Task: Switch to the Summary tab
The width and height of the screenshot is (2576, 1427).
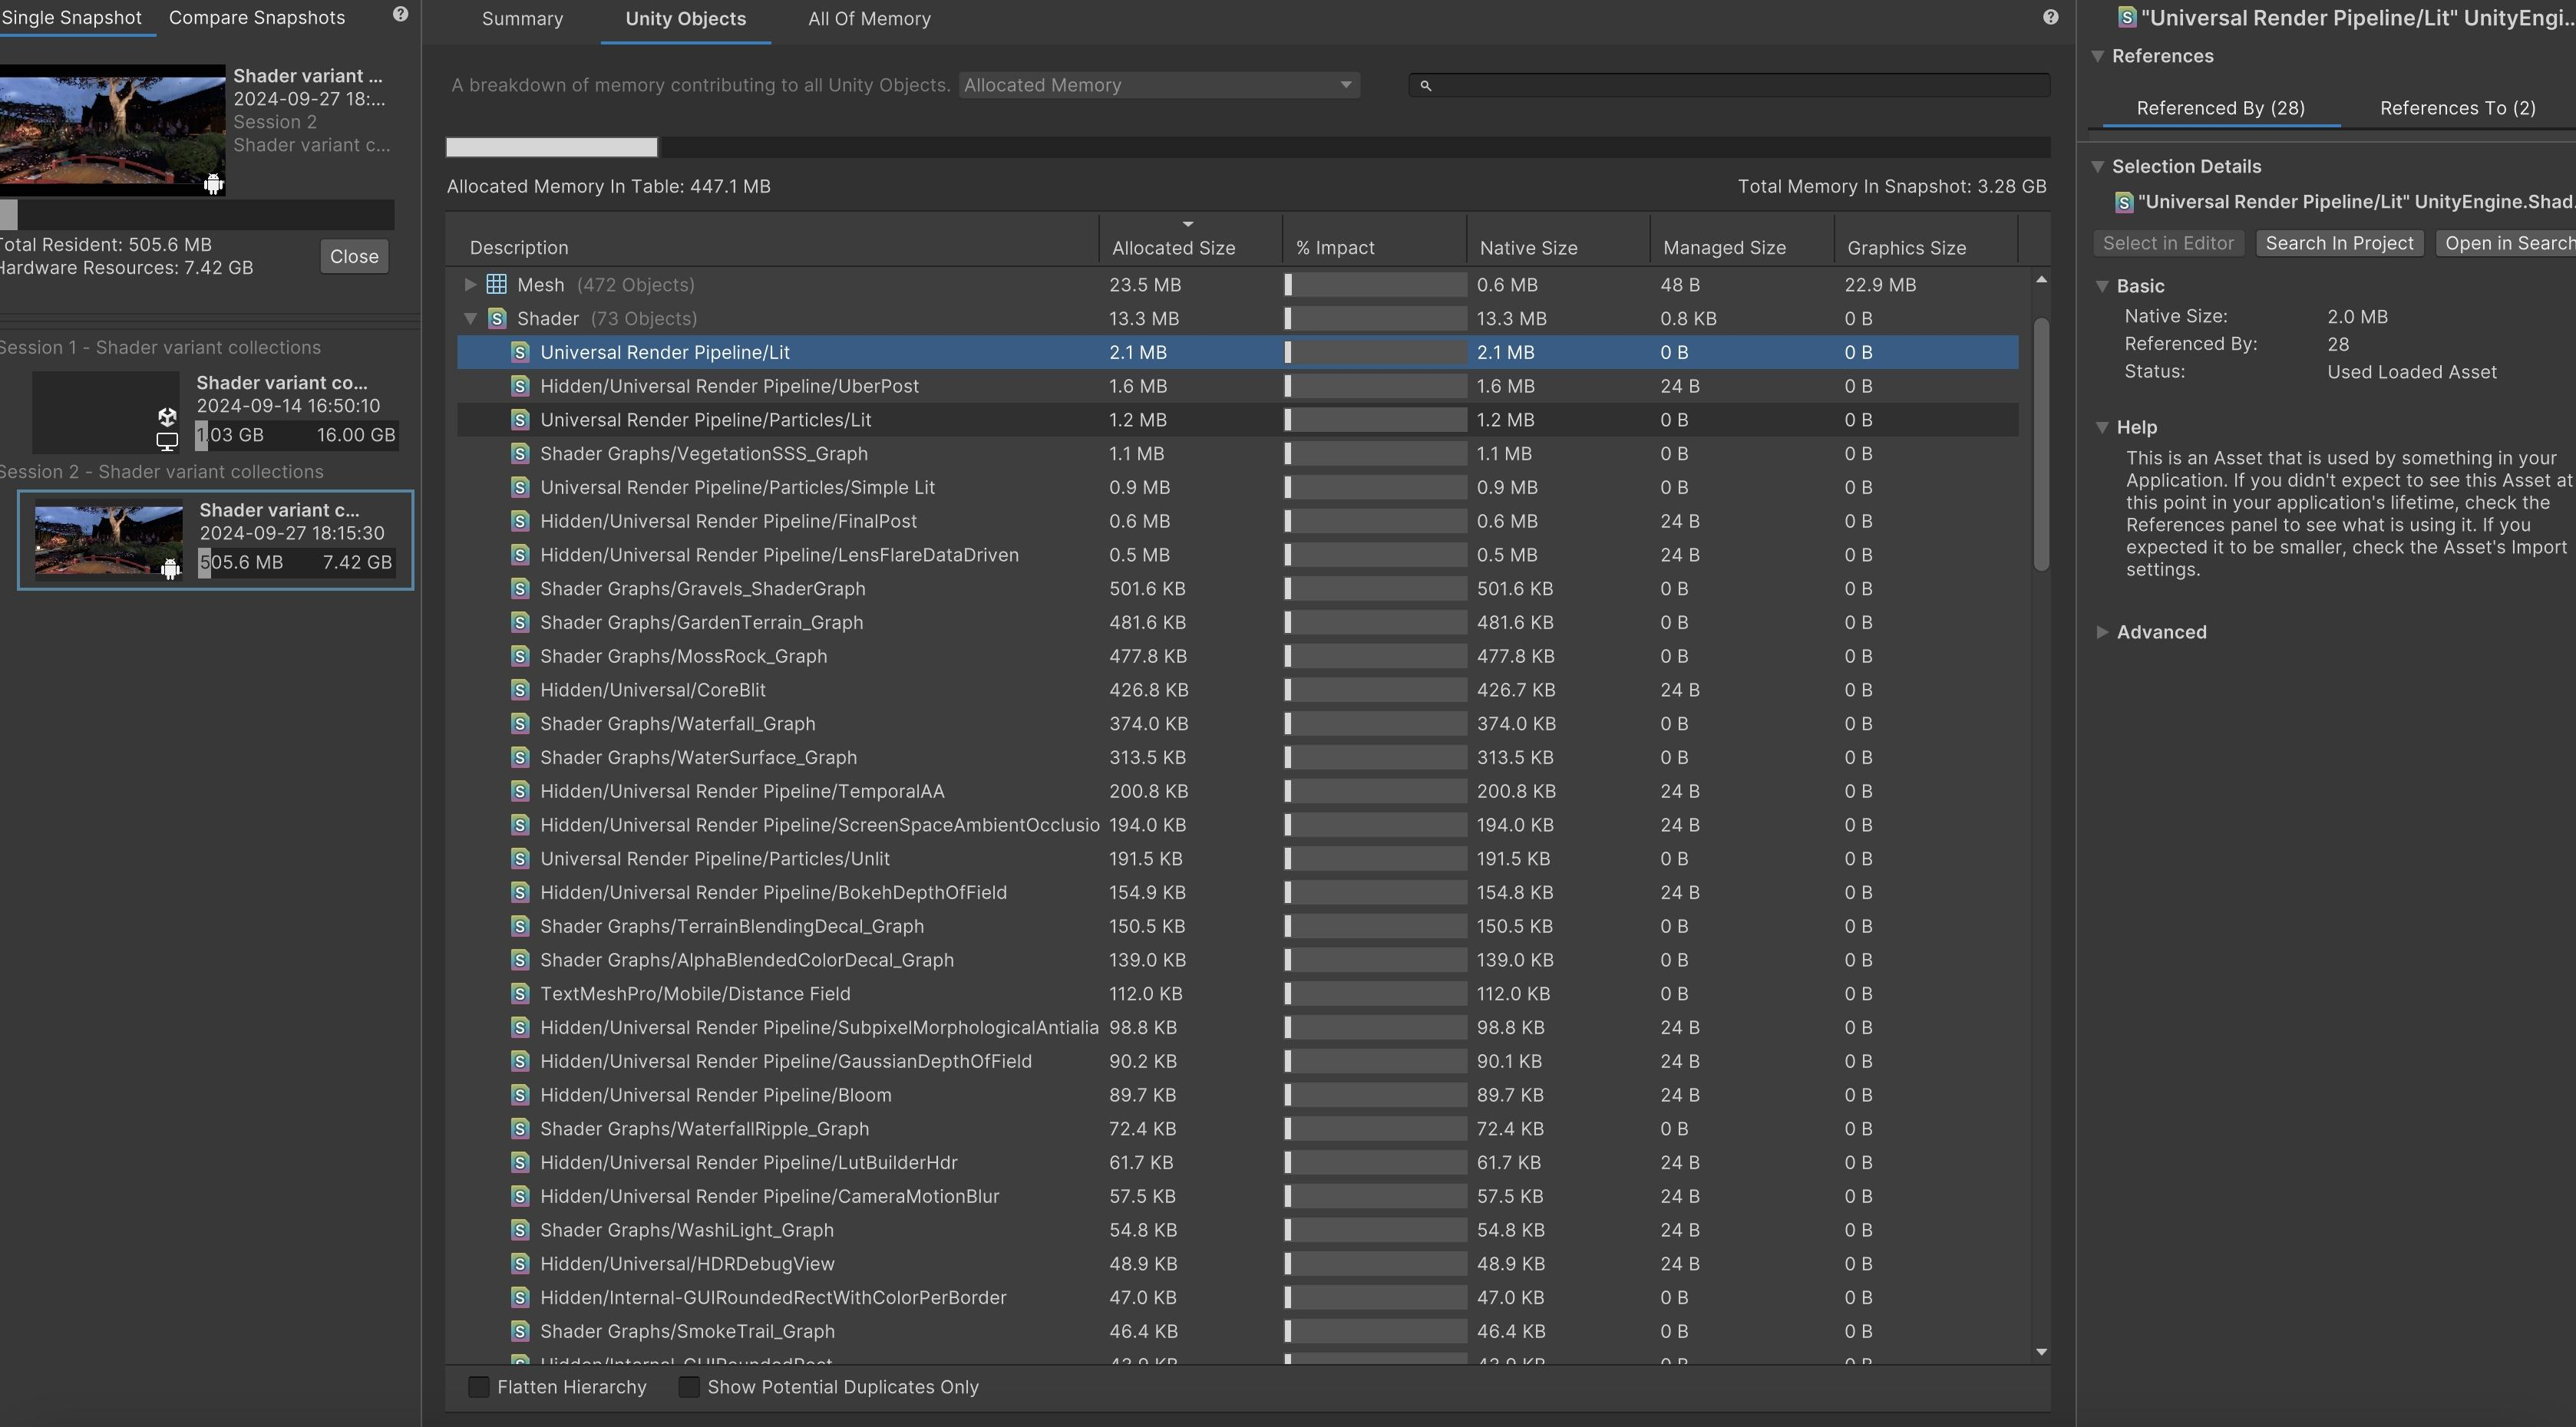Action: click(x=522, y=19)
